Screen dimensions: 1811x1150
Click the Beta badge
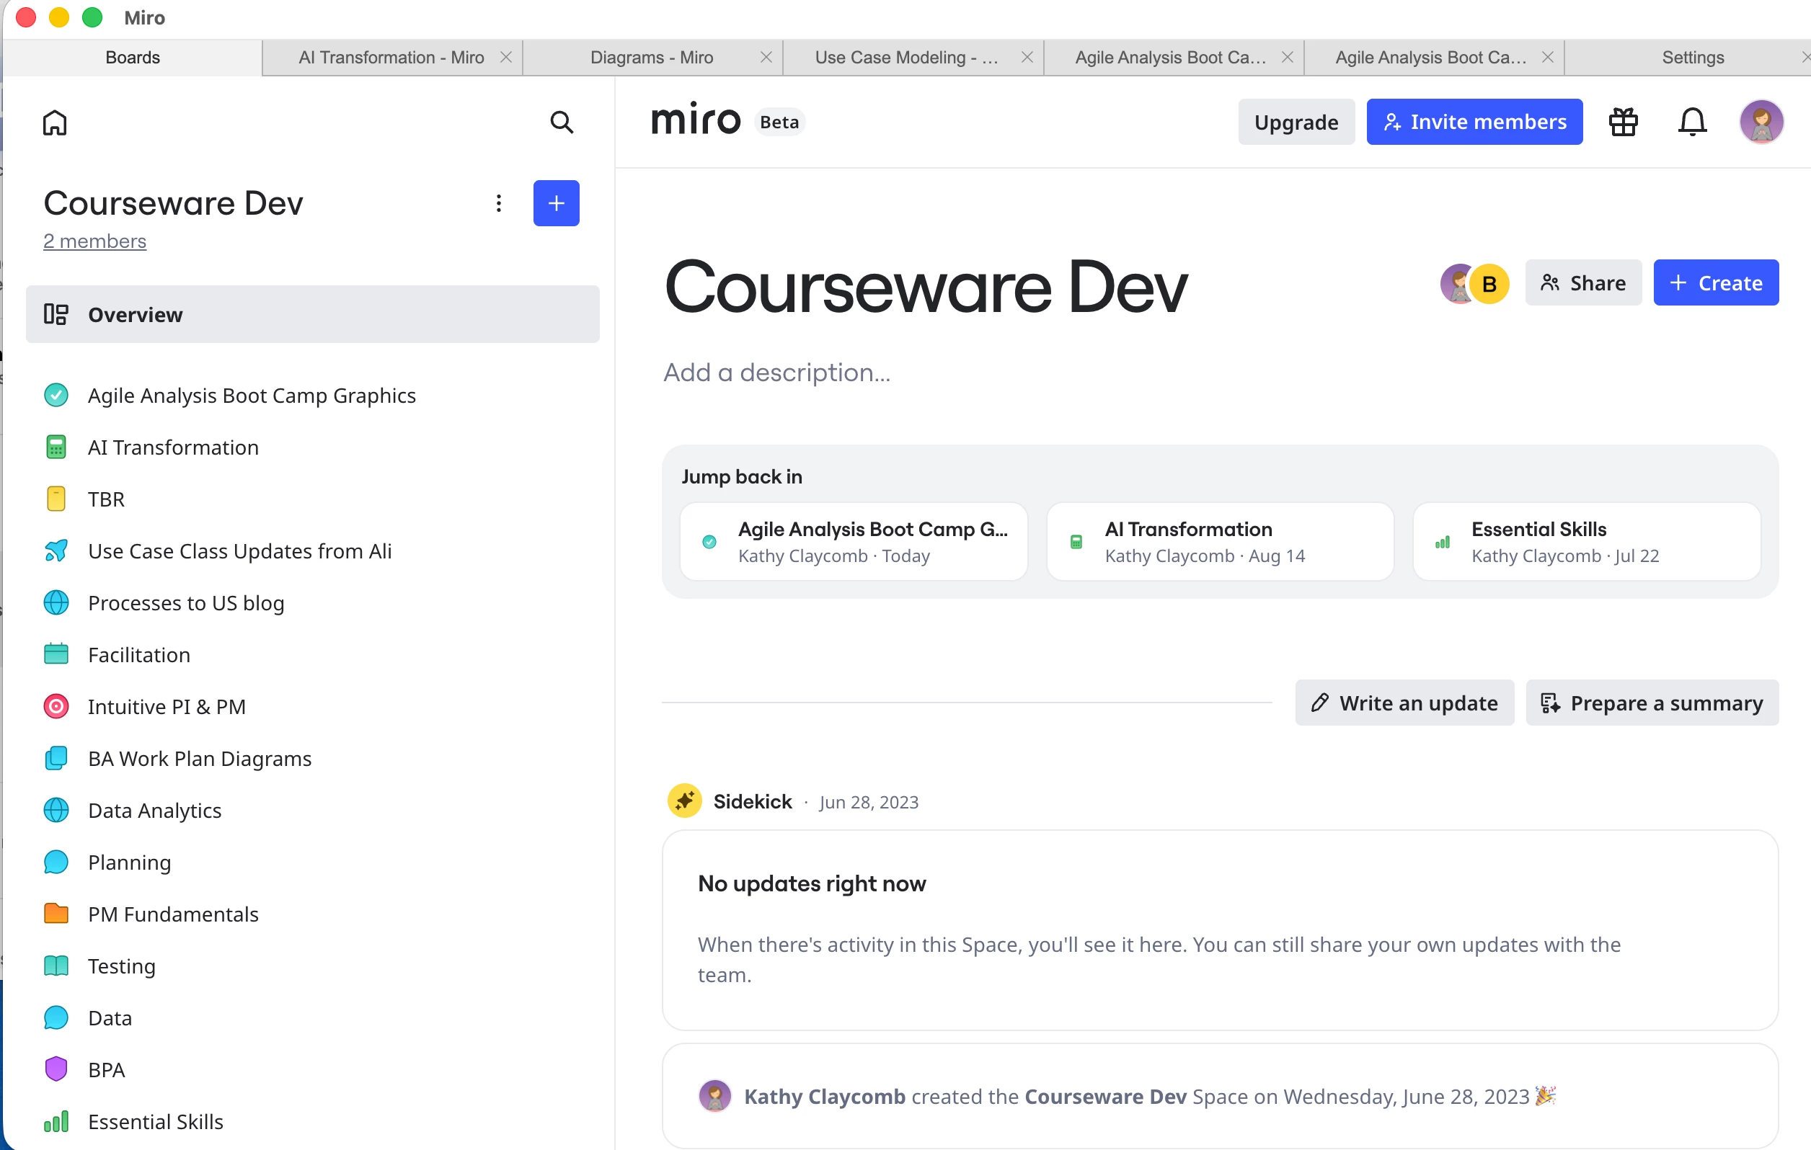point(779,122)
